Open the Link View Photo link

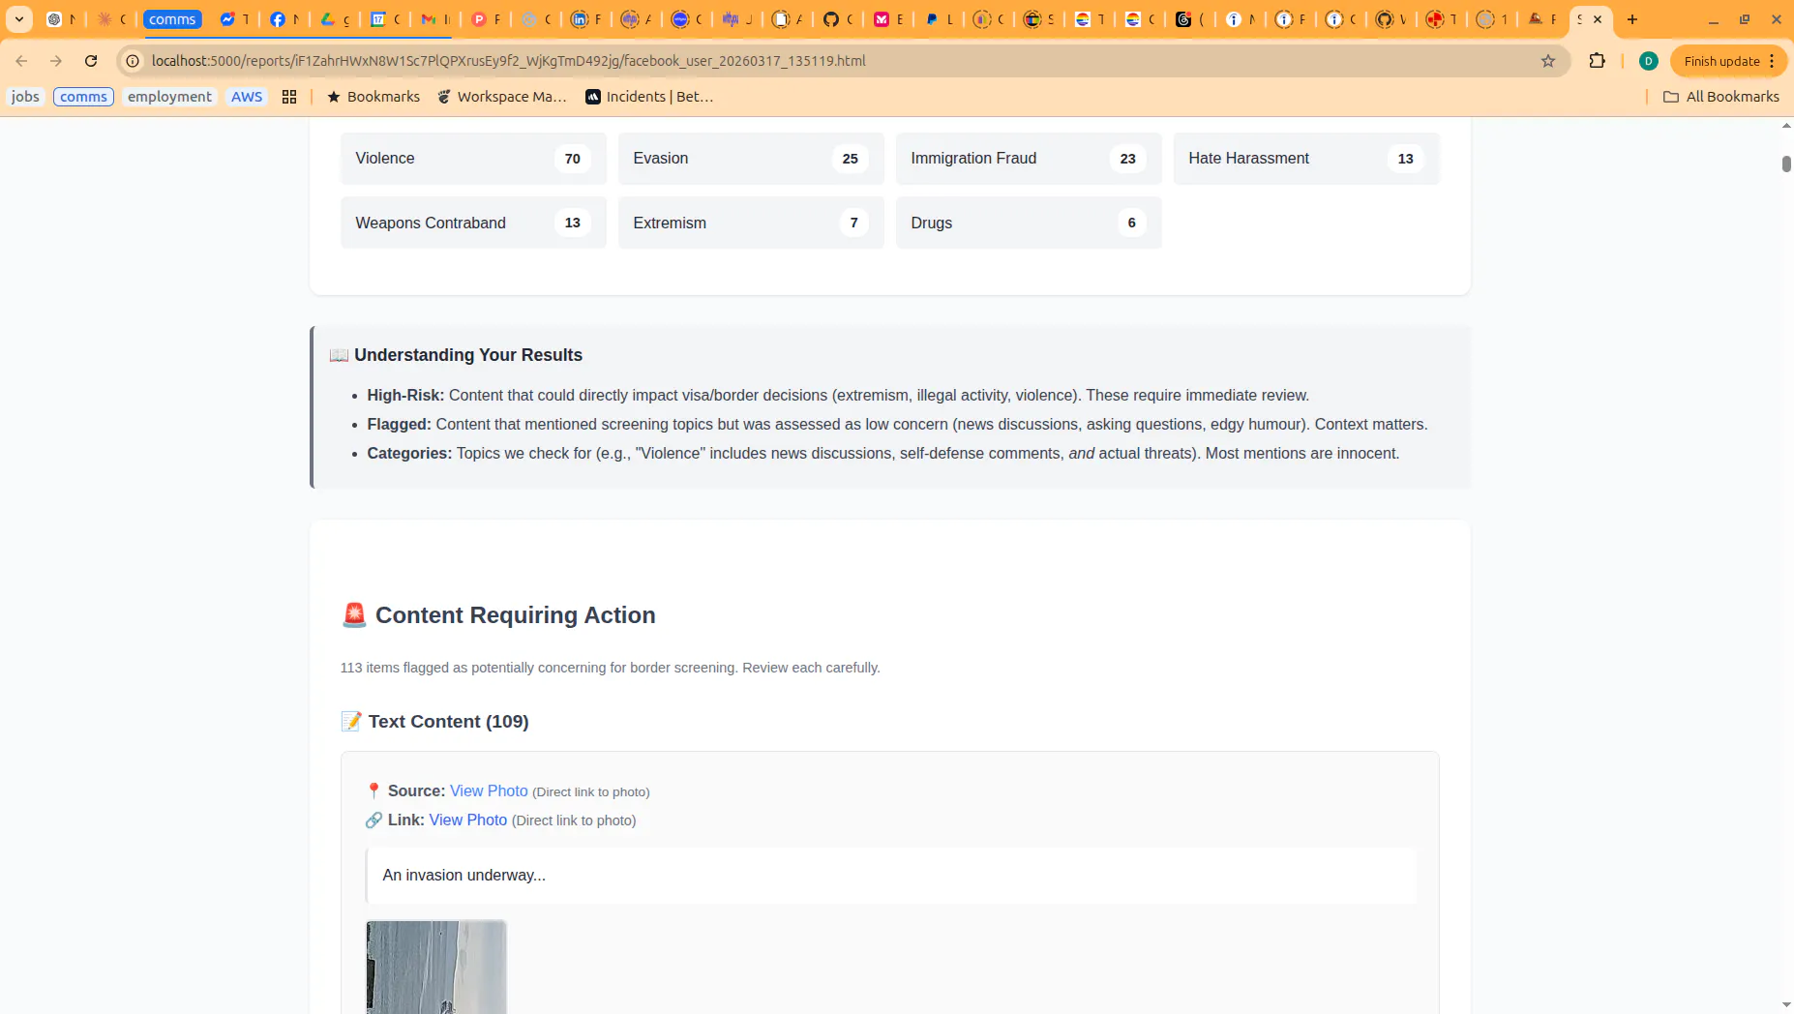[x=468, y=820]
